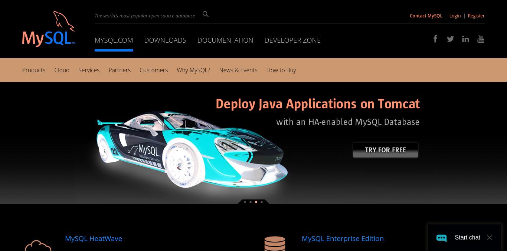Screen dimensions: 507x251
Task: Open the MySQL Facebook page icon
Action: tap(435, 39)
